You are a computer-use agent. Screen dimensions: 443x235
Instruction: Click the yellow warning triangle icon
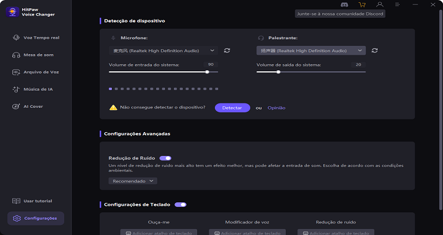coord(114,107)
